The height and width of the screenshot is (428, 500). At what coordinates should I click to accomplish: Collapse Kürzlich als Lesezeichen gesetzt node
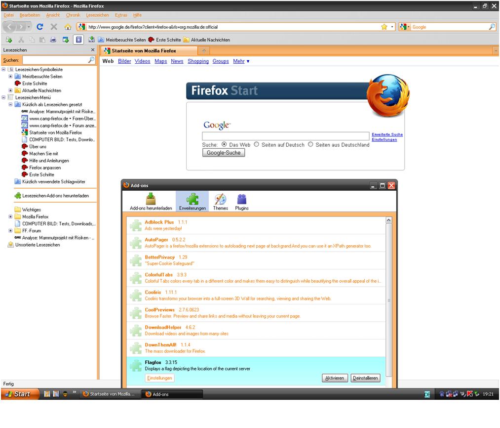[x=10, y=104]
